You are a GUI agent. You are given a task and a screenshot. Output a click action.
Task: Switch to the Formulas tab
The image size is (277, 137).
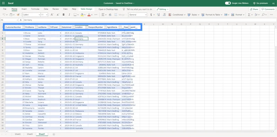35,9
